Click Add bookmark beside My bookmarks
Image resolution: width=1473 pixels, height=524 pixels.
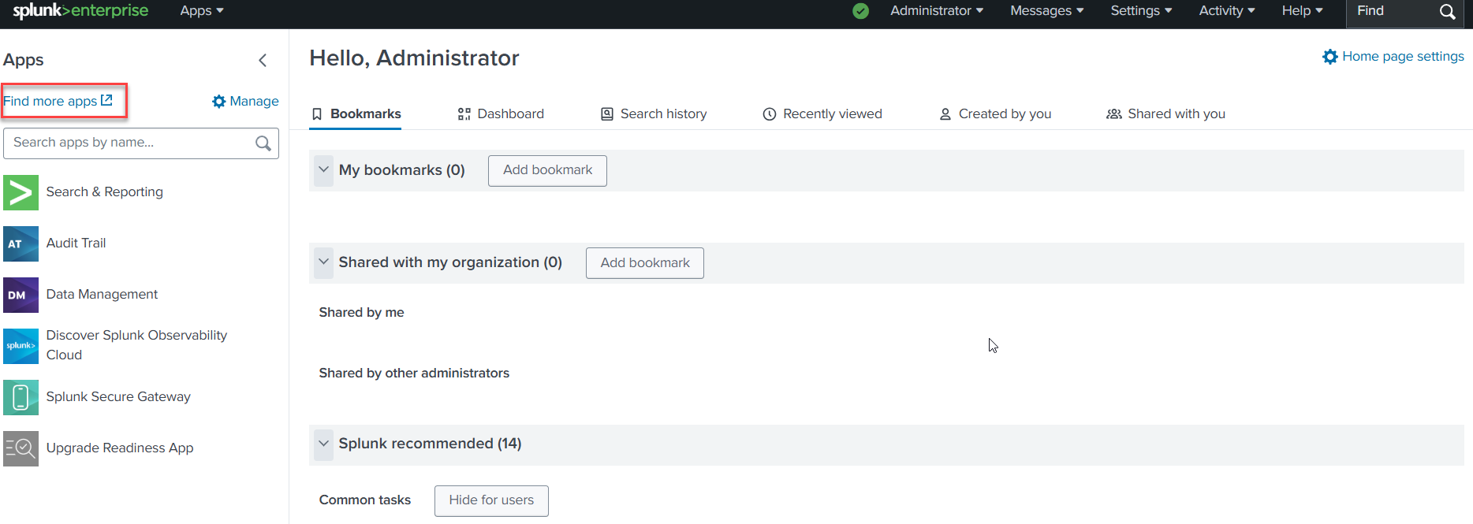pyautogui.click(x=547, y=170)
